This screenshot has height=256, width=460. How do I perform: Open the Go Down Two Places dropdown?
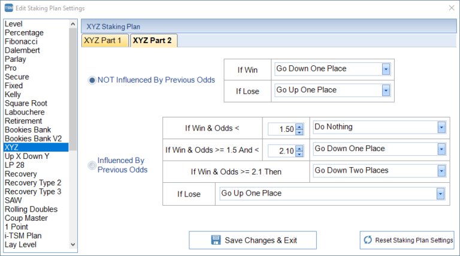[x=441, y=171]
